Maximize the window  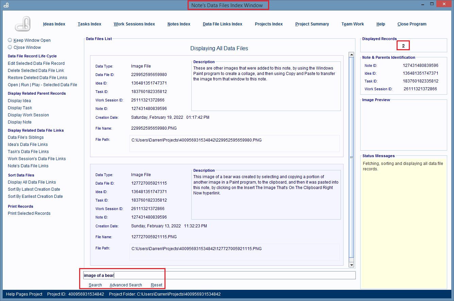[x=432, y=4]
